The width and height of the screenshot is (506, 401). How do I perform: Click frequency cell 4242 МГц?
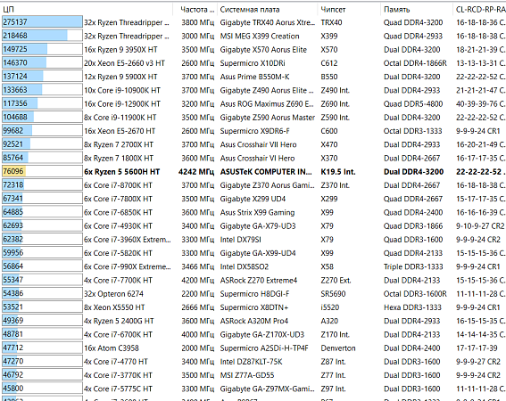click(x=196, y=172)
